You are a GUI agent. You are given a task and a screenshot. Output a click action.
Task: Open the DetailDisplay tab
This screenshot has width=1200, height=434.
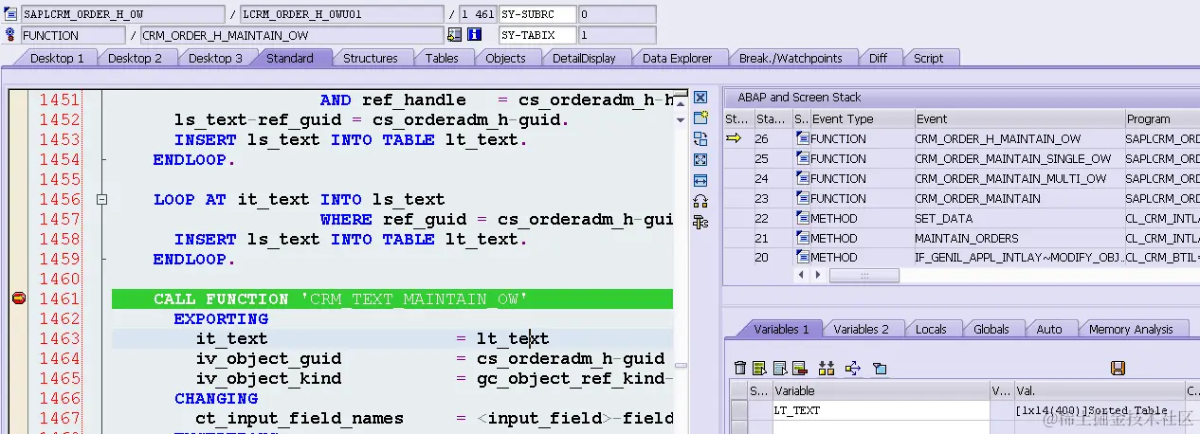coord(584,58)
